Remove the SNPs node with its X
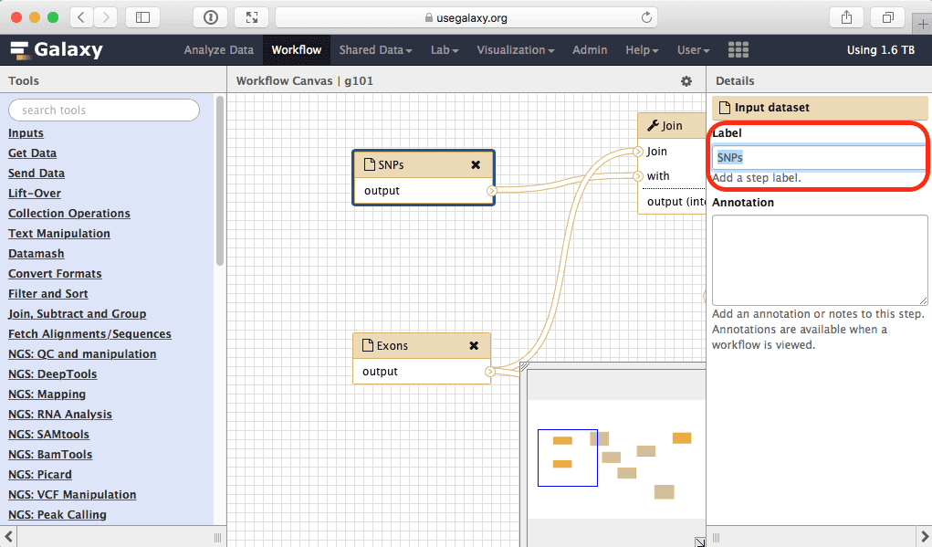Viewport: 932px width, 547px height. [476, 165]
